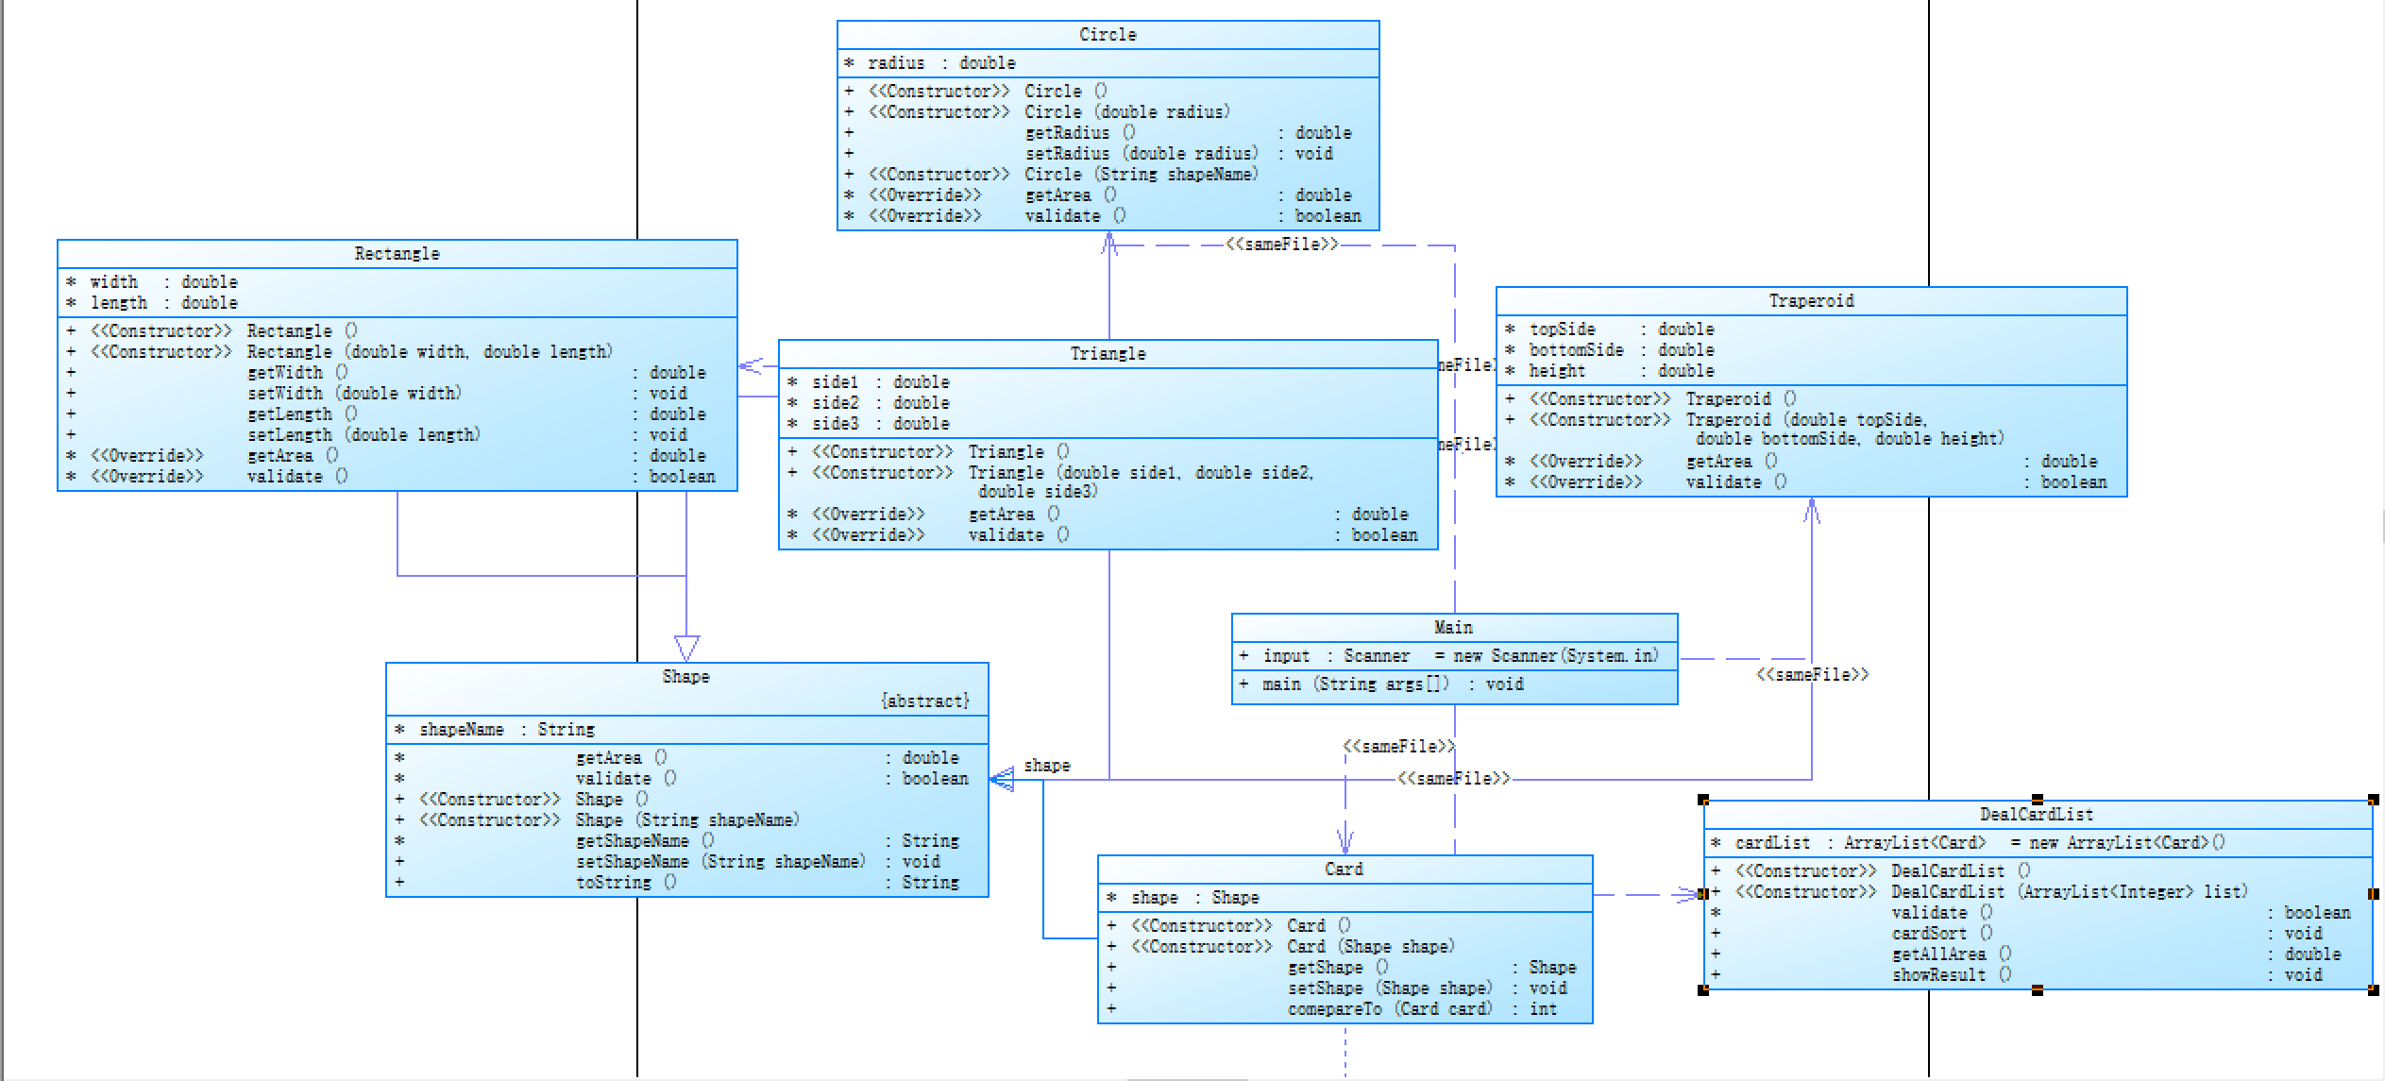Click the 'shape' association label near Shape

[1047, 766]
